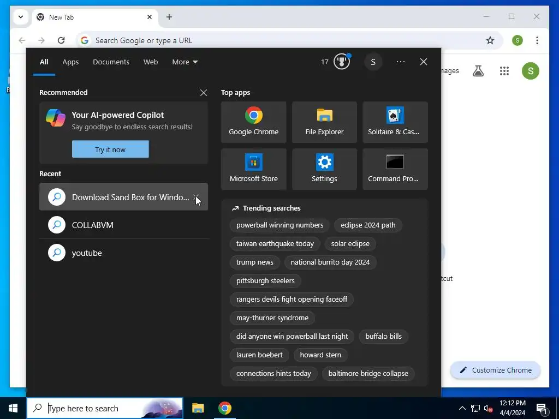Click the Try it now button
Image resolution: width=559 pixels, height=419 pixels.
coord(110,149)
